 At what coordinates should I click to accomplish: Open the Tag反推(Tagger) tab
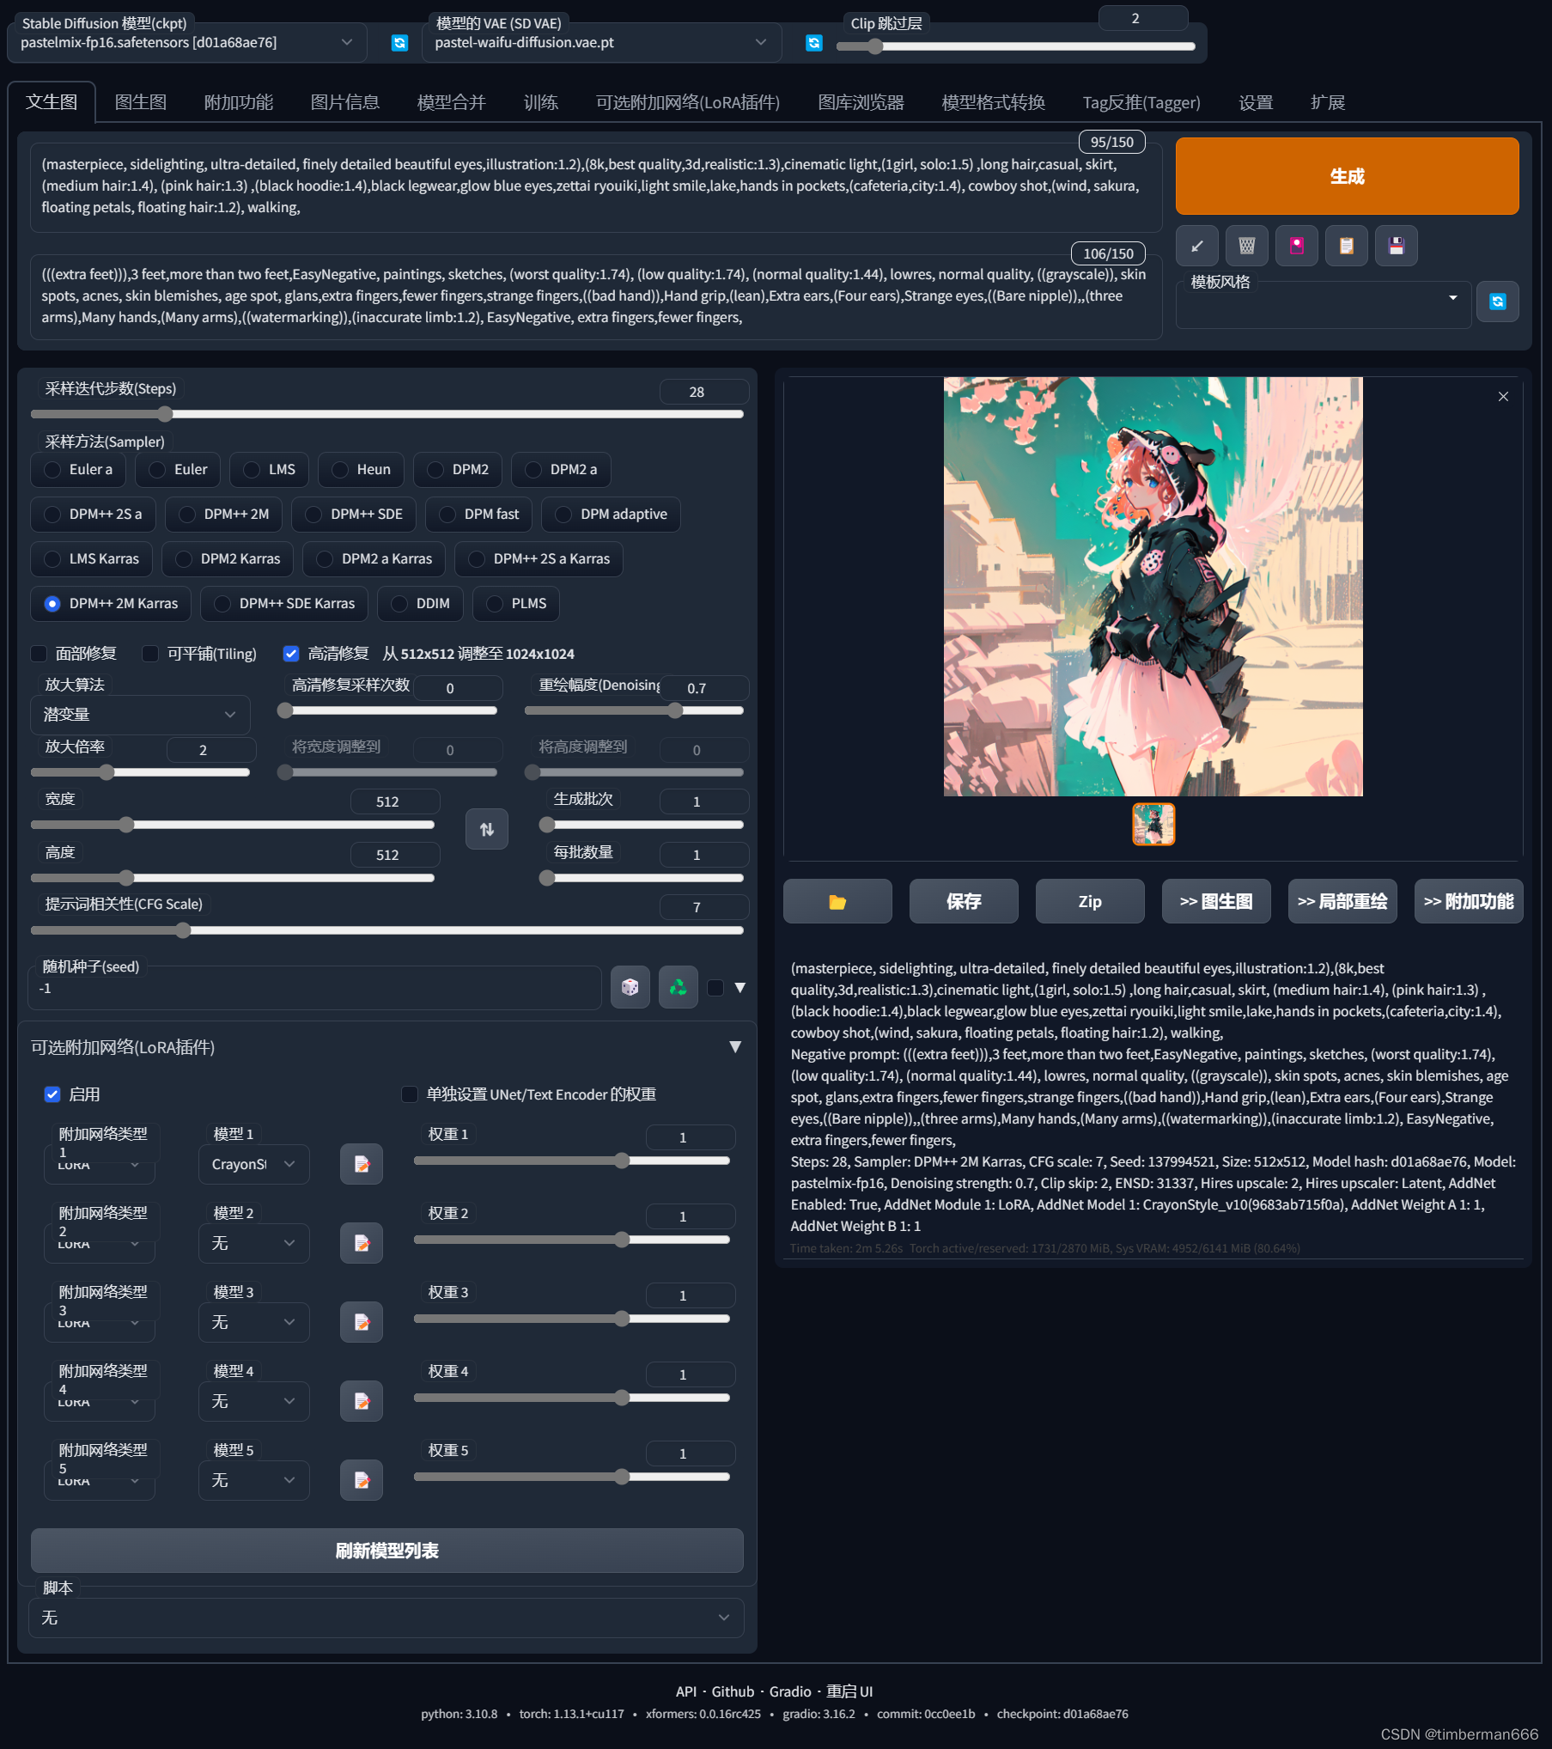coord(1141,103)
